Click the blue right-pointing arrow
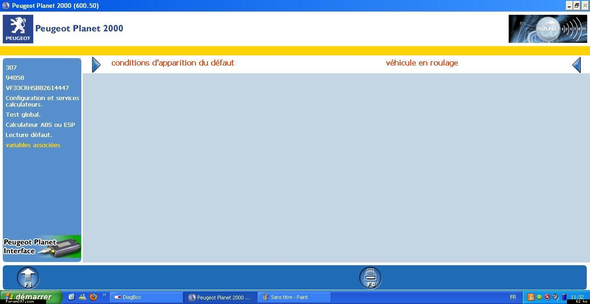This screenshot has width=590, height=304. point(96,65)
